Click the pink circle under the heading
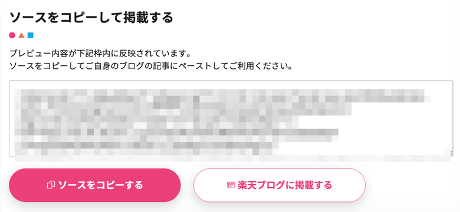Image resolution: width=460 pixels, height=212 pixels. tap(12, 35)
